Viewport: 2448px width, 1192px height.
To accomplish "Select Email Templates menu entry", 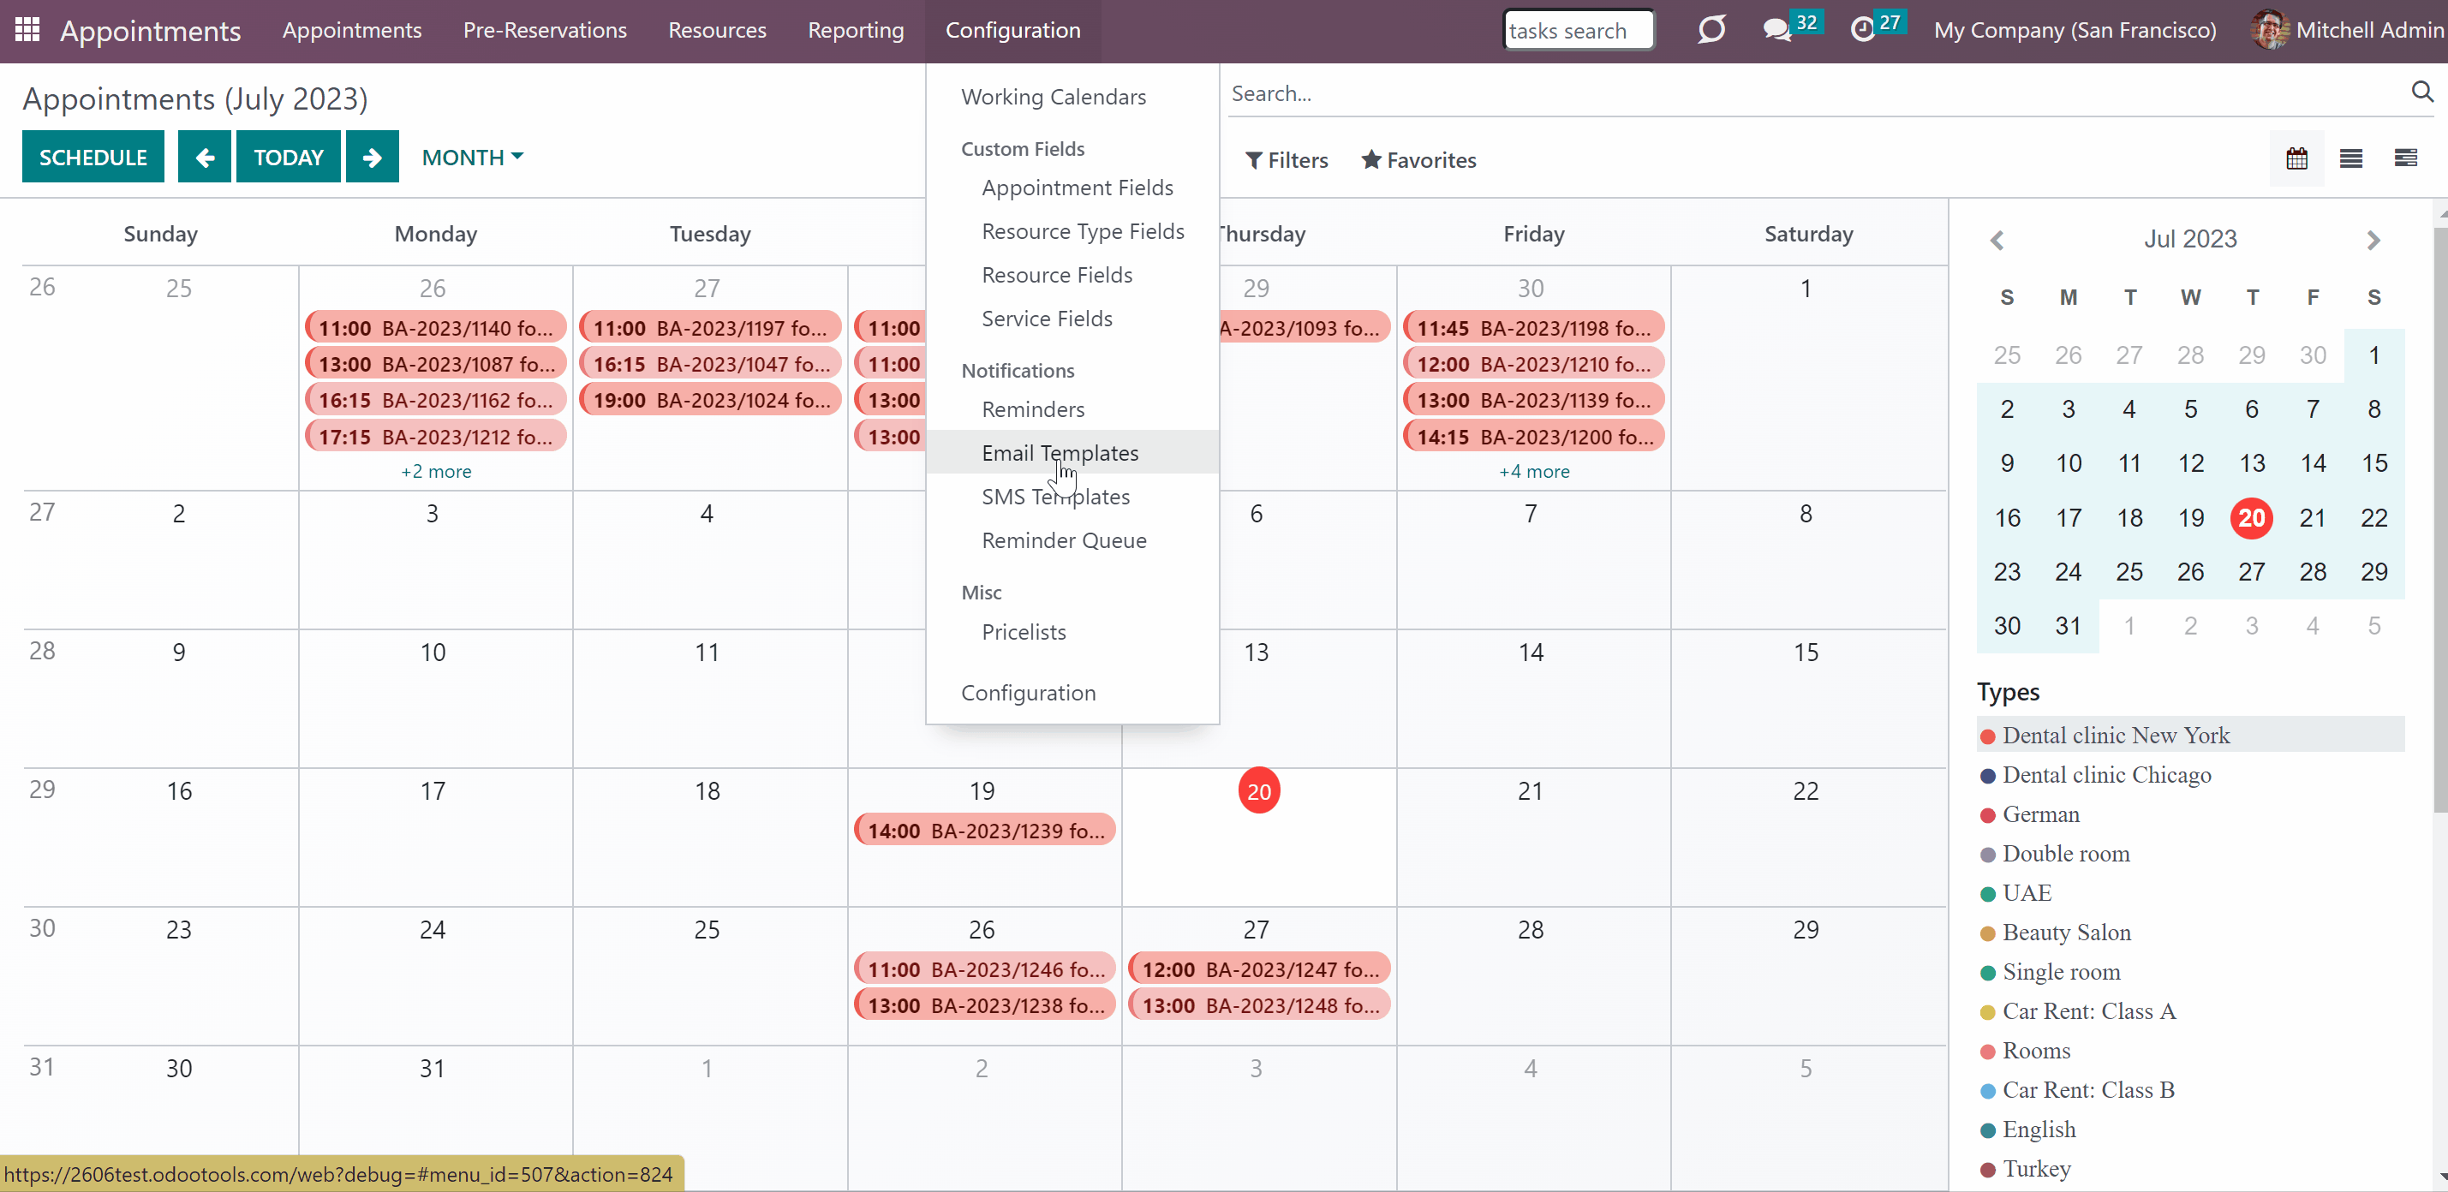I will point(1072,453).
